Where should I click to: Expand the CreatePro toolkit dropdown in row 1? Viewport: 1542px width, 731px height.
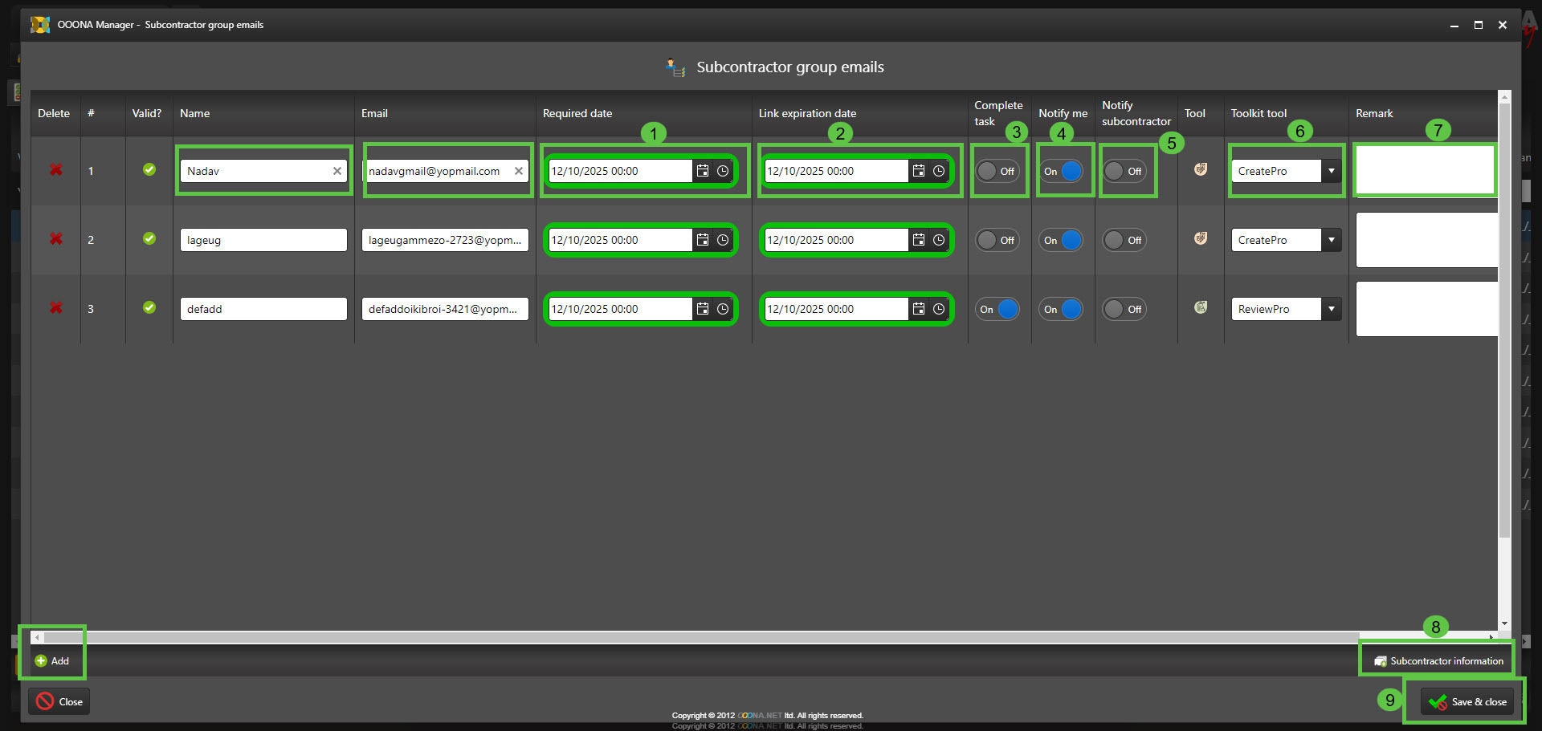click(x=1331, y=171)
